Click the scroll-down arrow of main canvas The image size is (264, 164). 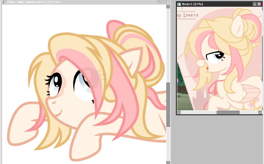tap(168, 162)
